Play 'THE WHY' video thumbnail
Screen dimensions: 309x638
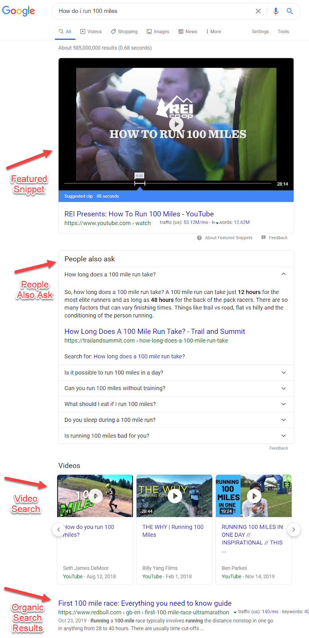[x=174, y=496]
